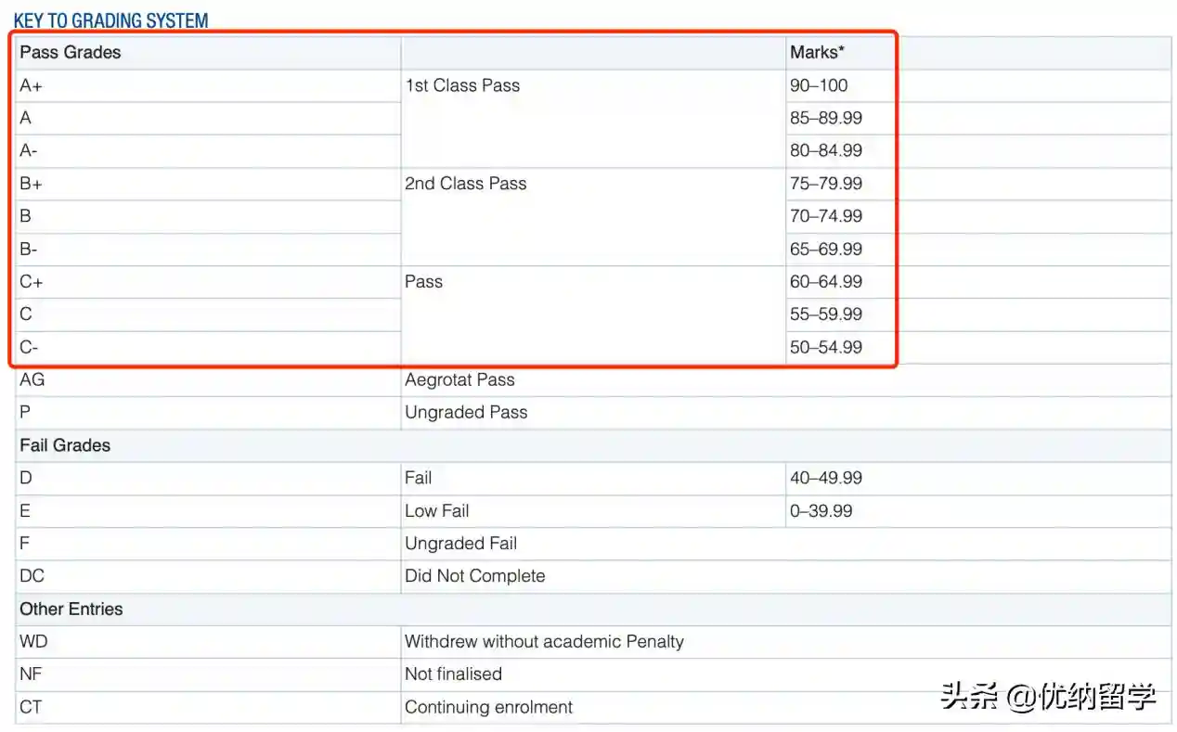The height and width of the screenshot is (732, 1177).
Task: Click the KEY TO GRADING SYSTEM heading
Action: pyautogui.click(x=110, y=19)
